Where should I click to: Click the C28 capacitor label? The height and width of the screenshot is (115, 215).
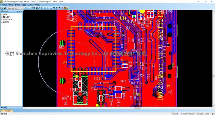[72, 79]
